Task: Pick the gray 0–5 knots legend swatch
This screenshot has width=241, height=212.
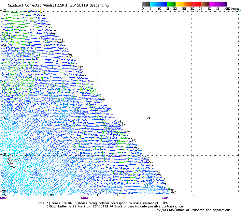Action: click(x=146, y=4)
